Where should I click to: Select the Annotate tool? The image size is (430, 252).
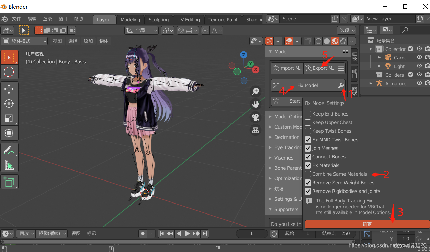point(9,150)
